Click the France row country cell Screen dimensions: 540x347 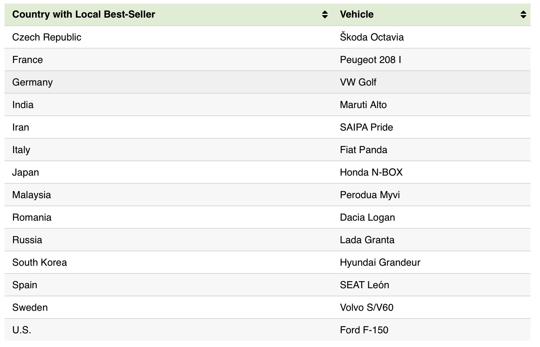tap(27, 60)
